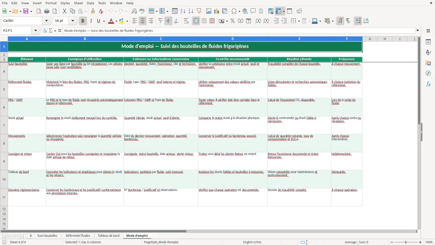Sort descending
This screenshot has width=435, height=245.
(x=191, y=11)
